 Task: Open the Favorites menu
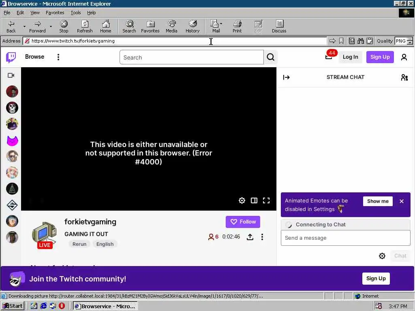pos(55,13)
